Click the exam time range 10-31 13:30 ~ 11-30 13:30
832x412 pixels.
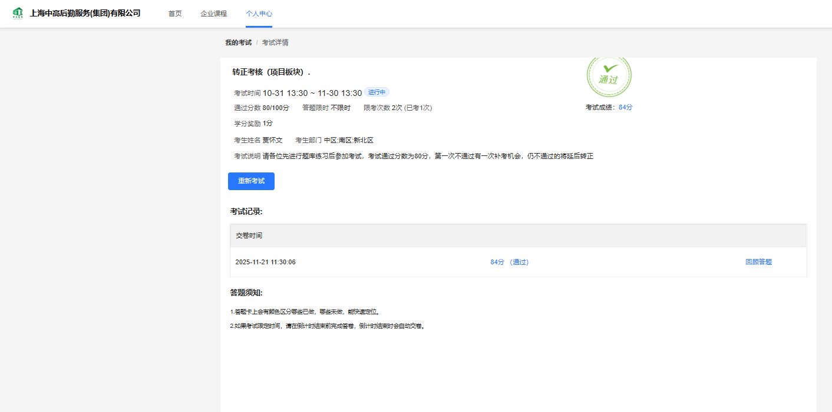[x=312, y=93]
